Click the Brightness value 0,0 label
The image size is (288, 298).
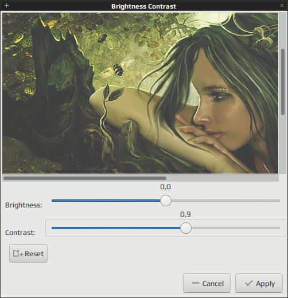tap(166, 187)
